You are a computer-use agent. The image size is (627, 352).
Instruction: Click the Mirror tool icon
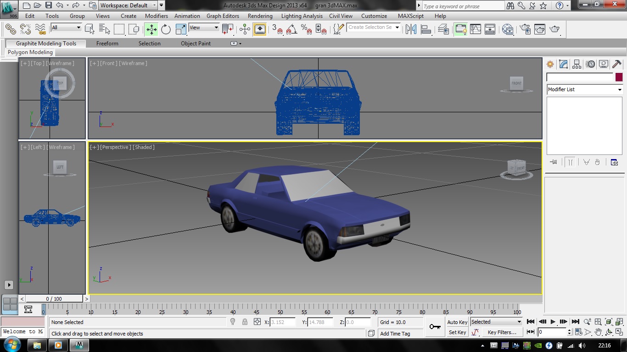[411, 29]
